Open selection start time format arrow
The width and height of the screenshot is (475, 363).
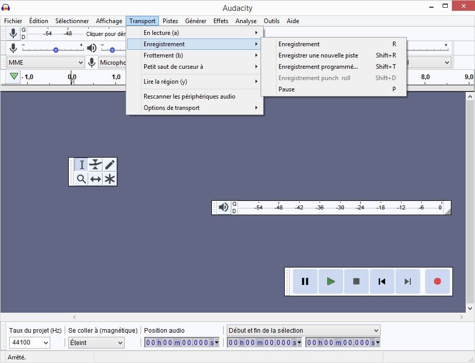[299, 342]
